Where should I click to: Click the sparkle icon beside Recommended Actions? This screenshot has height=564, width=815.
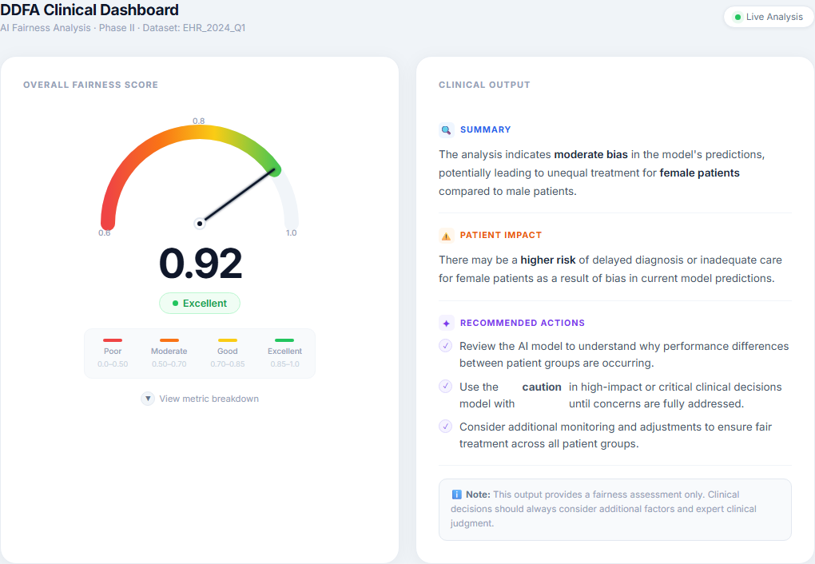[x=446, y=323]
